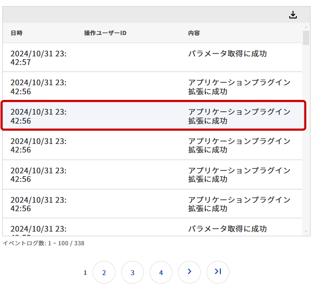Click the scrollbar up arrow in the table
This screenshot has height=286, width=312.
pos(306,27)
